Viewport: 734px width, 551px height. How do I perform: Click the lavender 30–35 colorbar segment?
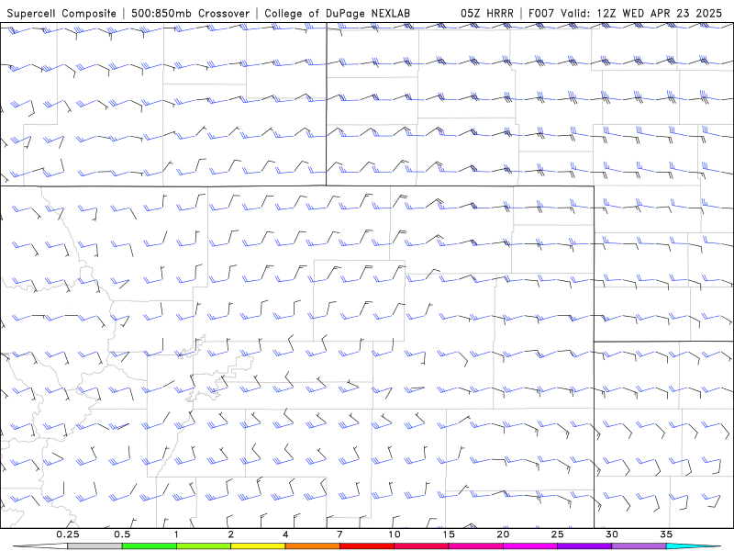coord(639,546)
